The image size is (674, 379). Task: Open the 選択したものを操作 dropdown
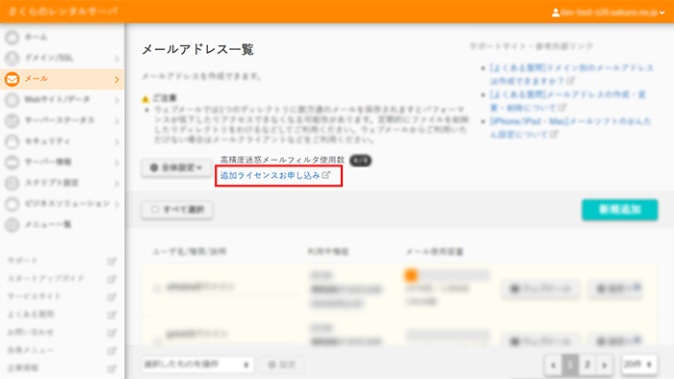197,365
